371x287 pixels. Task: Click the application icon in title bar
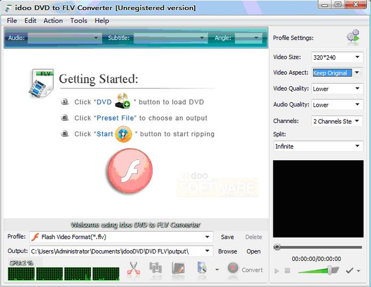click(x=8, y=8)
